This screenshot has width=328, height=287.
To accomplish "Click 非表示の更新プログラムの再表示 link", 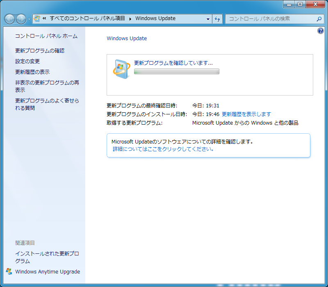I will [47, 86].
